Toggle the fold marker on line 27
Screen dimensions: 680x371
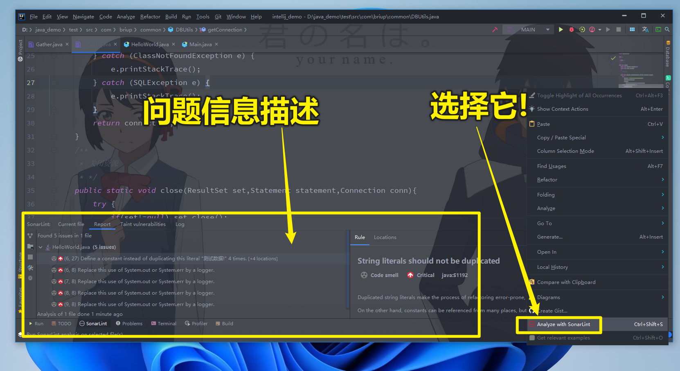(x=54, y=83)
